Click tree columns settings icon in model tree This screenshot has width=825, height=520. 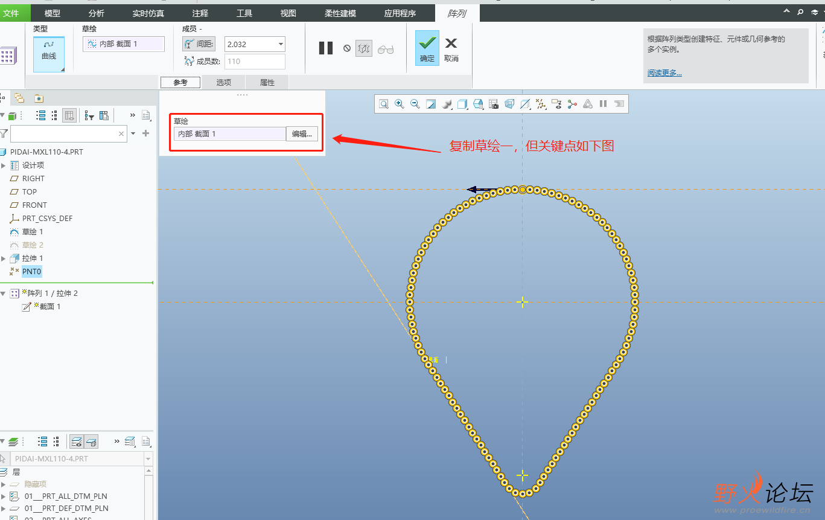point(104,115)
